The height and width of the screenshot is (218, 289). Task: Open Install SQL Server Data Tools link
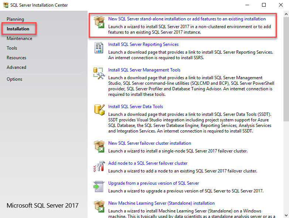pos(136,107)
